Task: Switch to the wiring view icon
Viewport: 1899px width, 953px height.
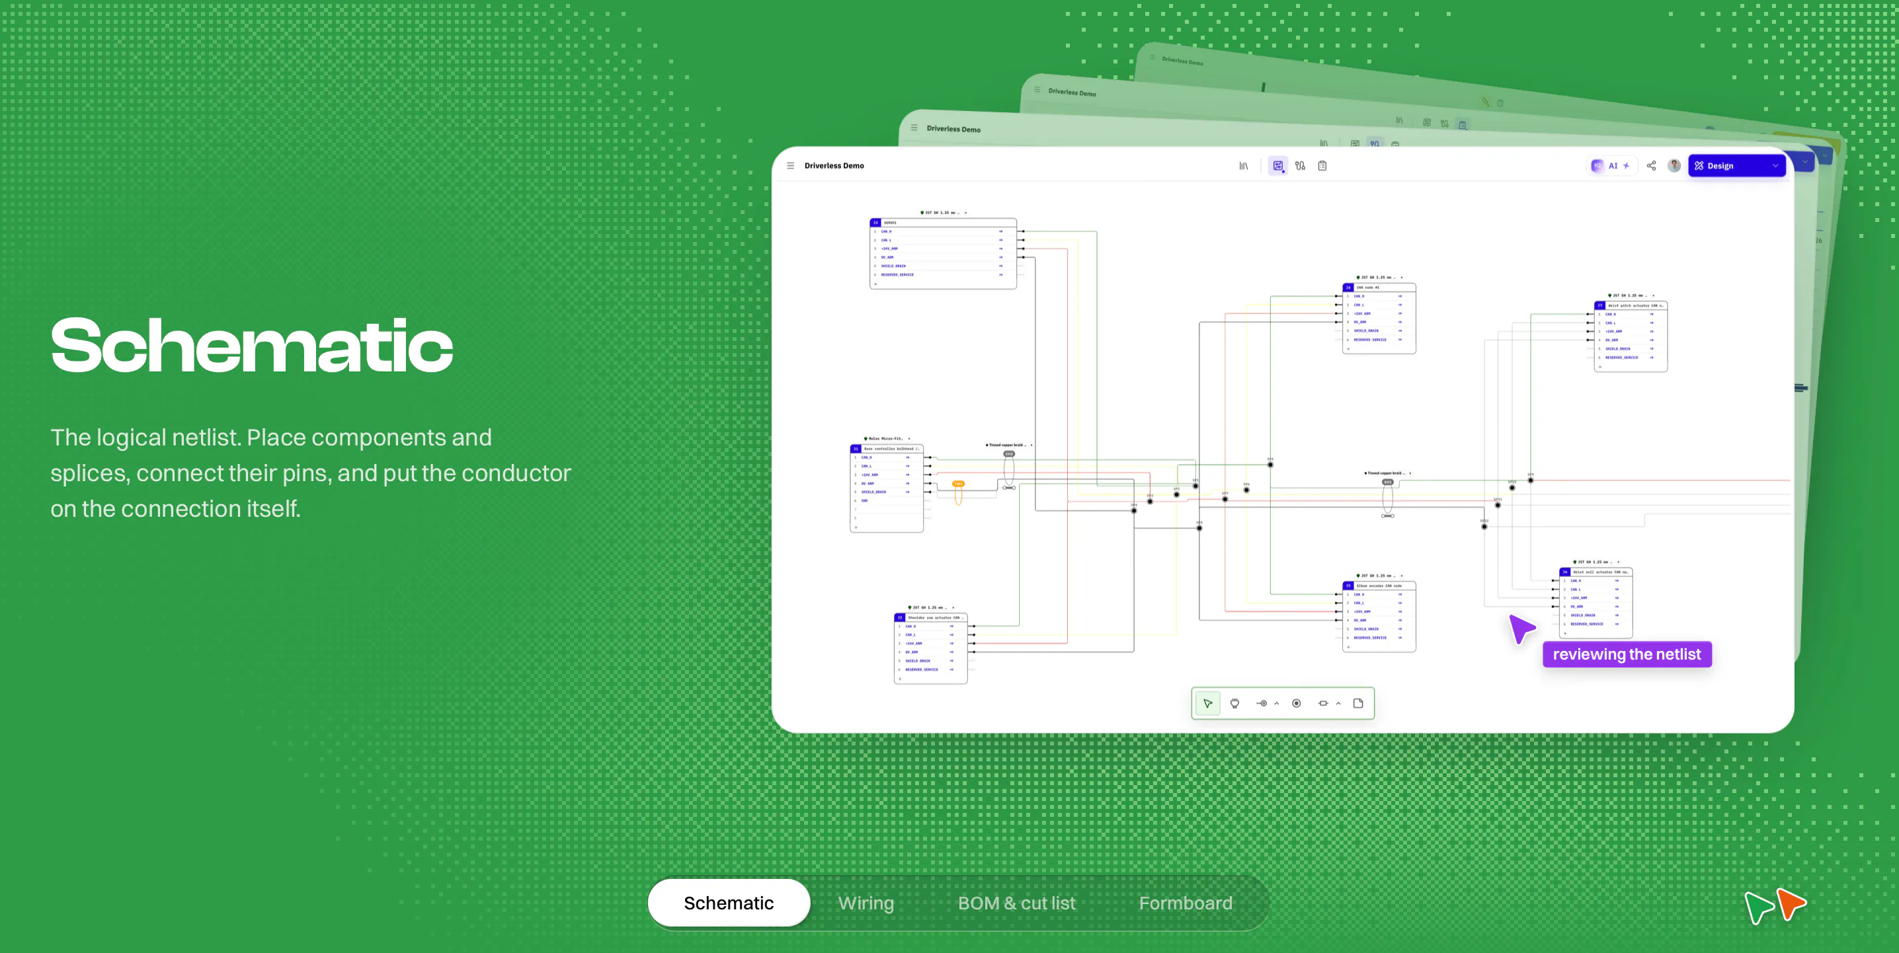Action: click(1301, 166)
